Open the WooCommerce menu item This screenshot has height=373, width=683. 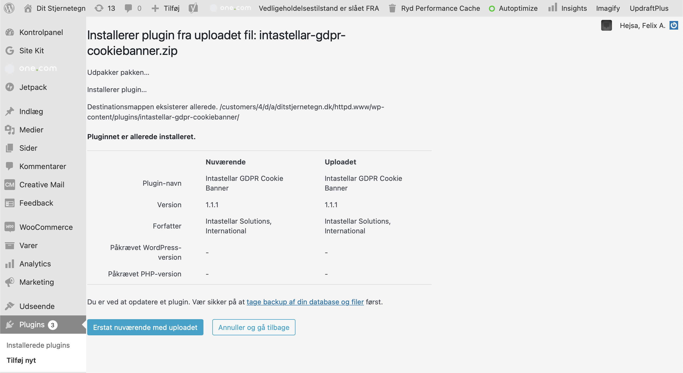point(43,227)
